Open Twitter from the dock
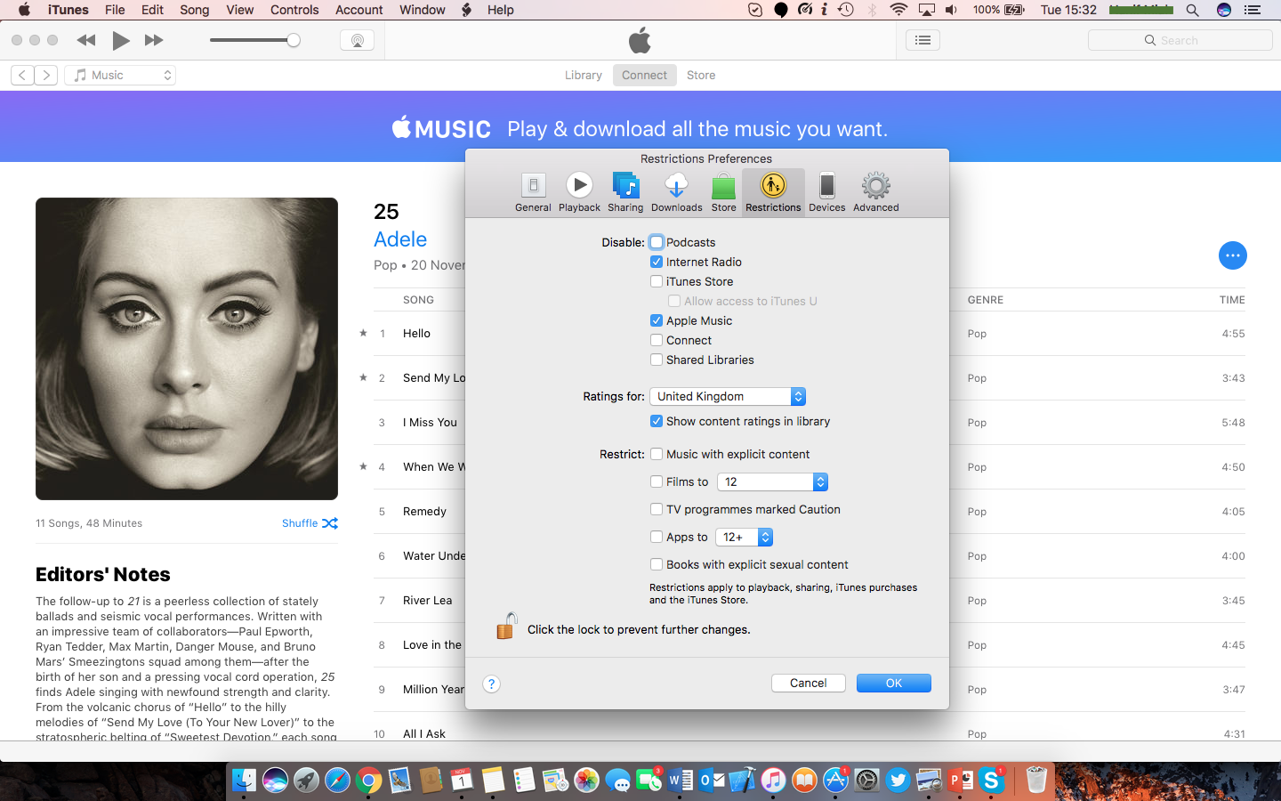Viewport: 1281px width, 801px height. (x=898, y=781)
